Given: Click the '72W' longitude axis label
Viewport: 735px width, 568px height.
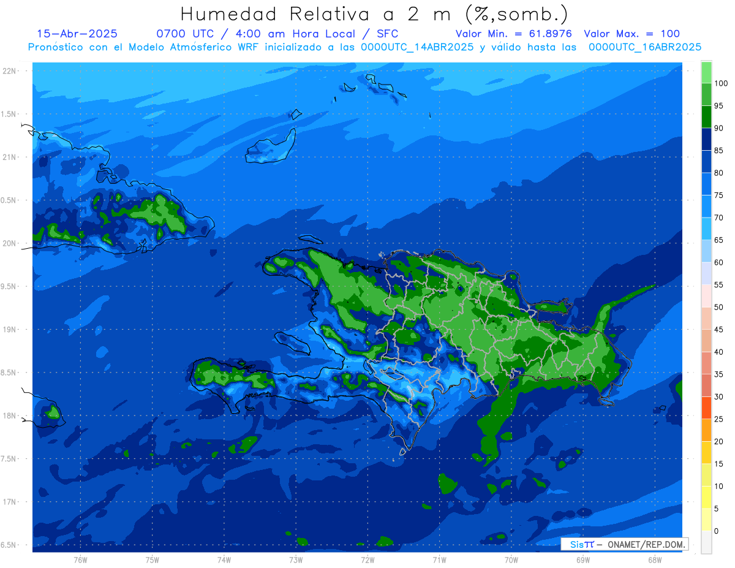Looking at the screenshot, I should [x=367, y=559].
